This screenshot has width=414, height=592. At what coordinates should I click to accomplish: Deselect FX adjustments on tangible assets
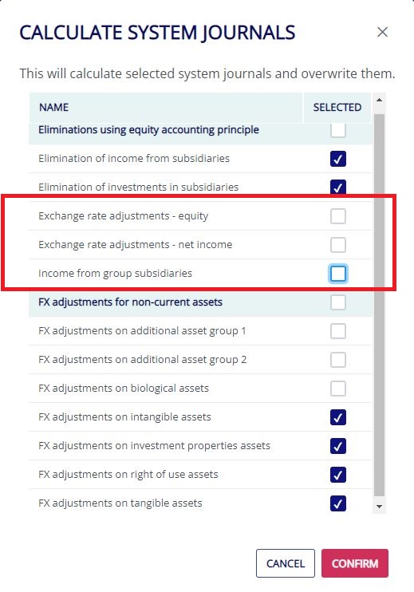click(x=337, y=503)
